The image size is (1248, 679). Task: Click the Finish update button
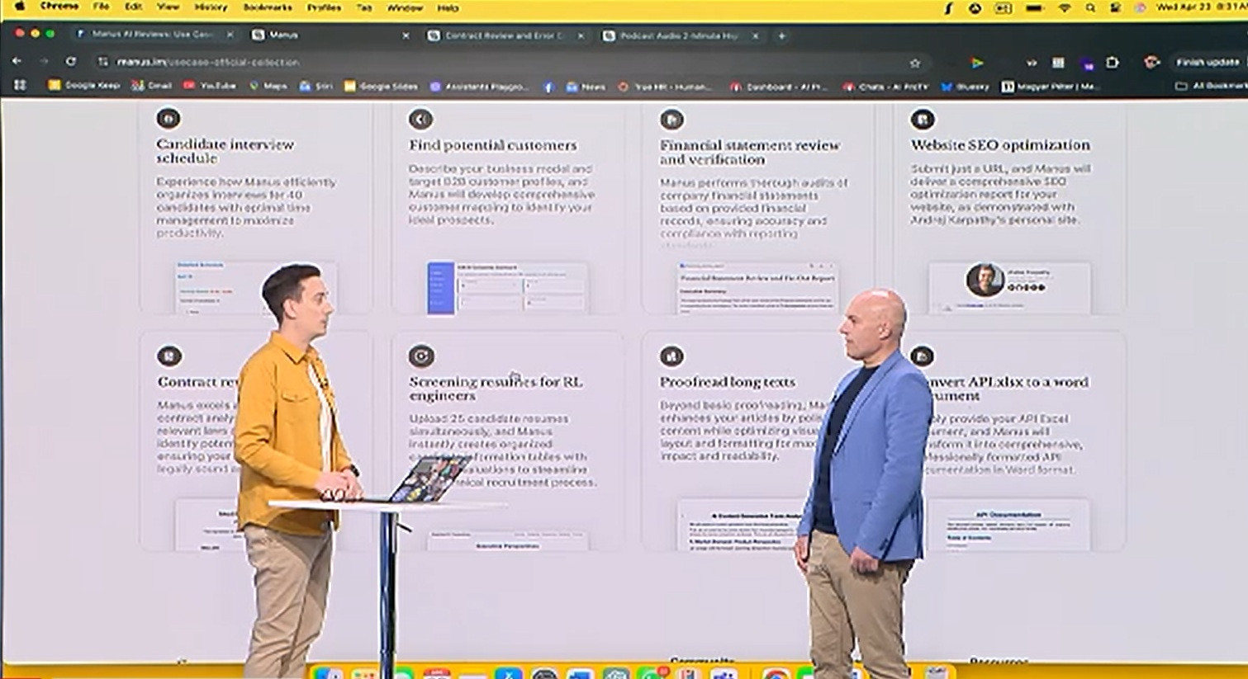[1207, 63]
